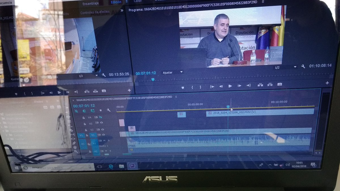Play the Program monitor sequence
Viewport: 340px width, 191px height.
click(230, 86)
